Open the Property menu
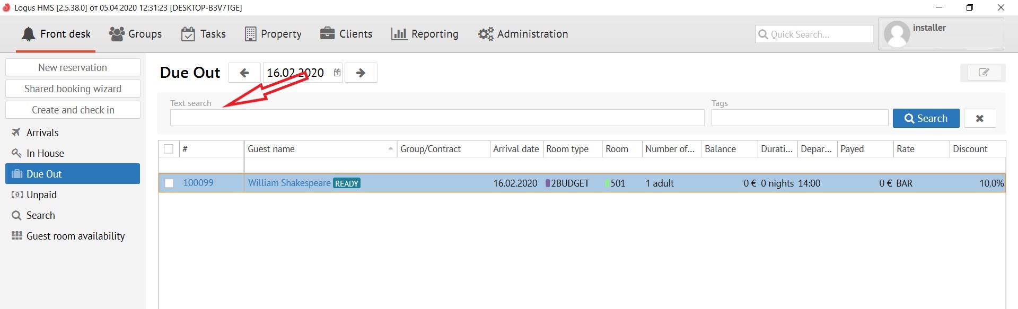1018x309 pixels. tap(273, 34)
